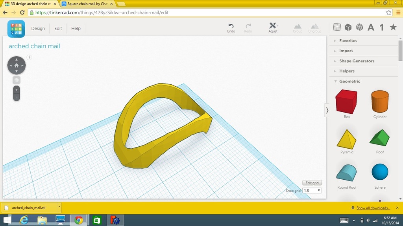403x226 pixels.
Task: Open the arched_chain_mail.stl download
Action: (x=29, y=208)
